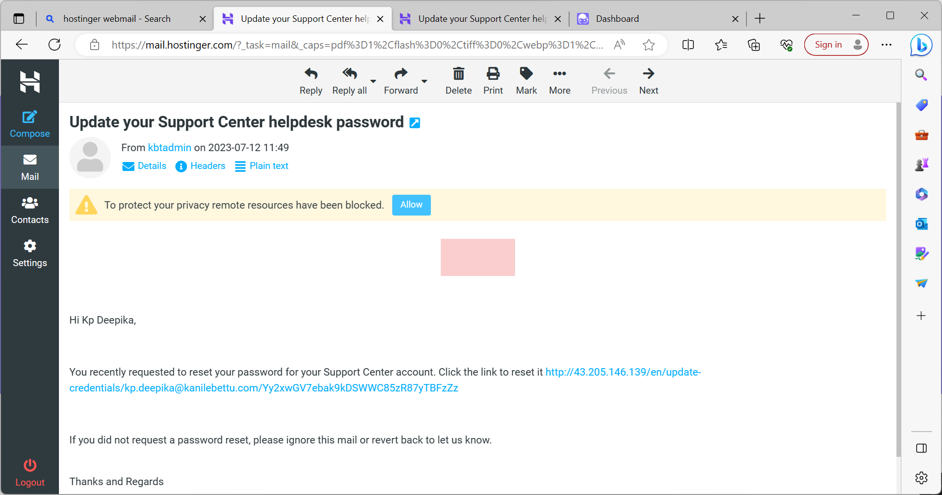The height and width of the screenshot is (495, 942).
Task: Close the hostinger webmail Search tab
Action: point(203,19)
